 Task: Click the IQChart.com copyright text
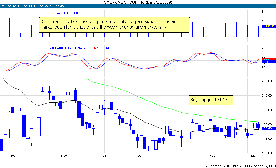coord(239,166)
